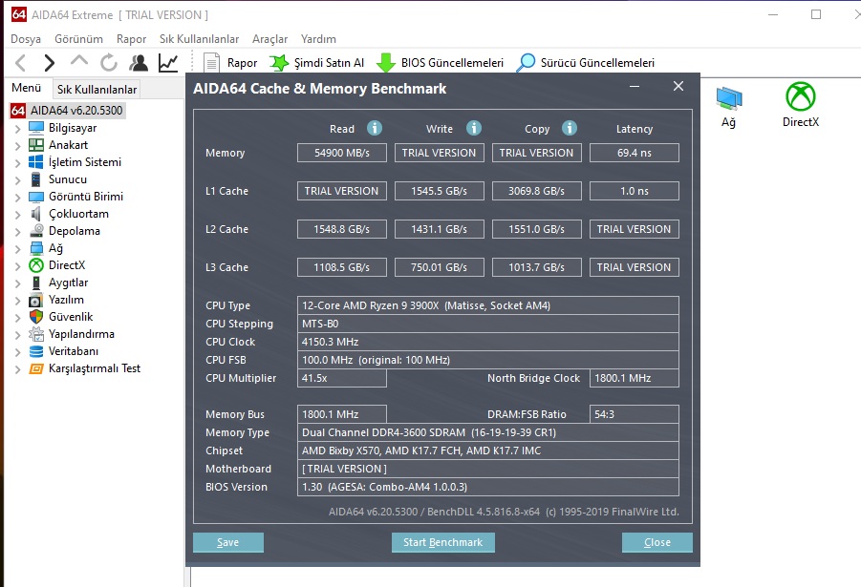Switch to the Menü tab

pos(27,88)
